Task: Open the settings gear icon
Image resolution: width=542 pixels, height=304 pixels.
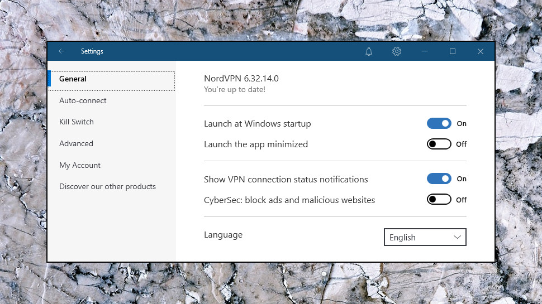Action: tap(397, 51)
